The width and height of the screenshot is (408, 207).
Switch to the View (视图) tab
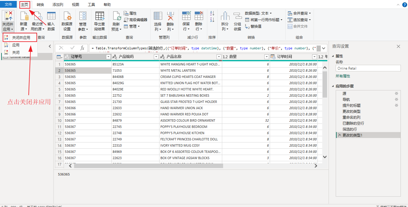(x=76, y=5)
